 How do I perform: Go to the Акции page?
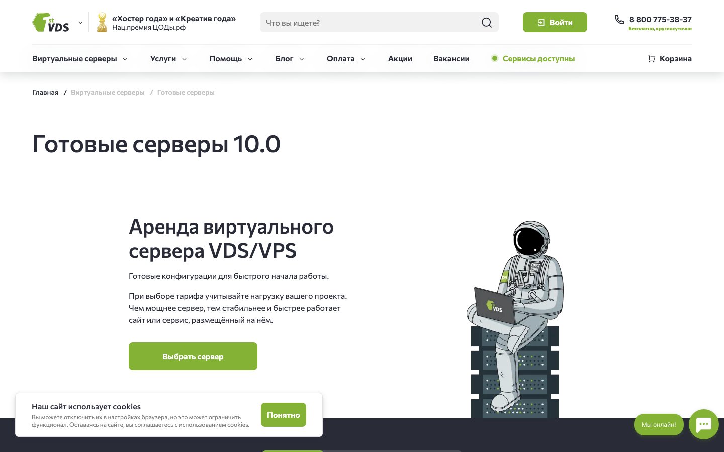point(400,59)
